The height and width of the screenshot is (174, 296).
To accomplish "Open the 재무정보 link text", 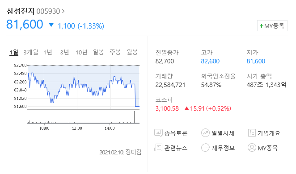I will click(x=223, y=148).
